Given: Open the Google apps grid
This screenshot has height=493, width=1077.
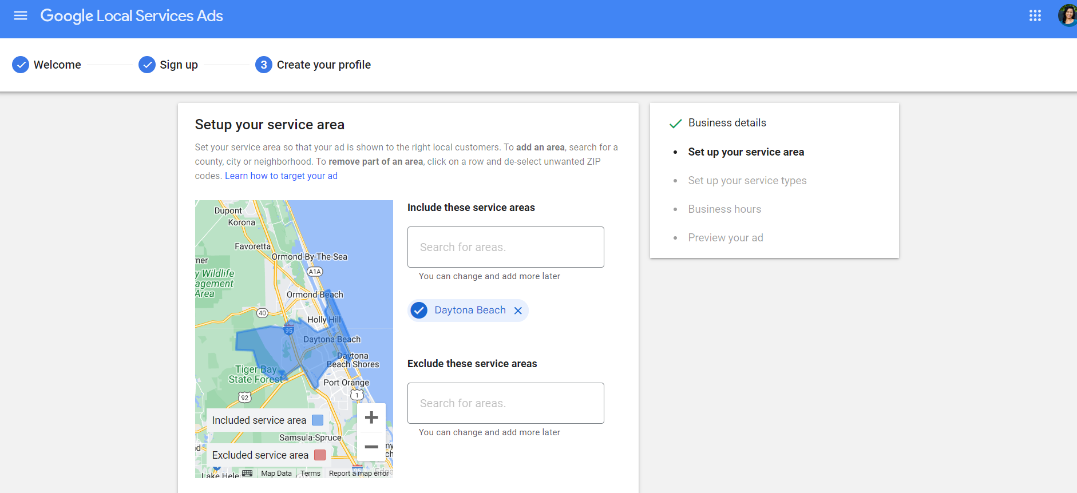Looking at the screenshot, I should pos(1035,16).
